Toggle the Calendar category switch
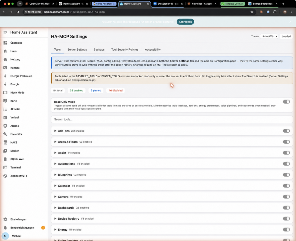 286,186
